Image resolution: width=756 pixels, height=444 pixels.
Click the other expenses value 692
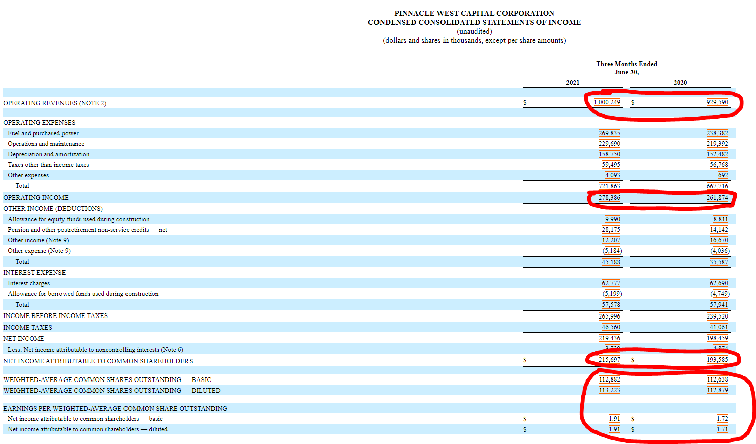point(723,175)
